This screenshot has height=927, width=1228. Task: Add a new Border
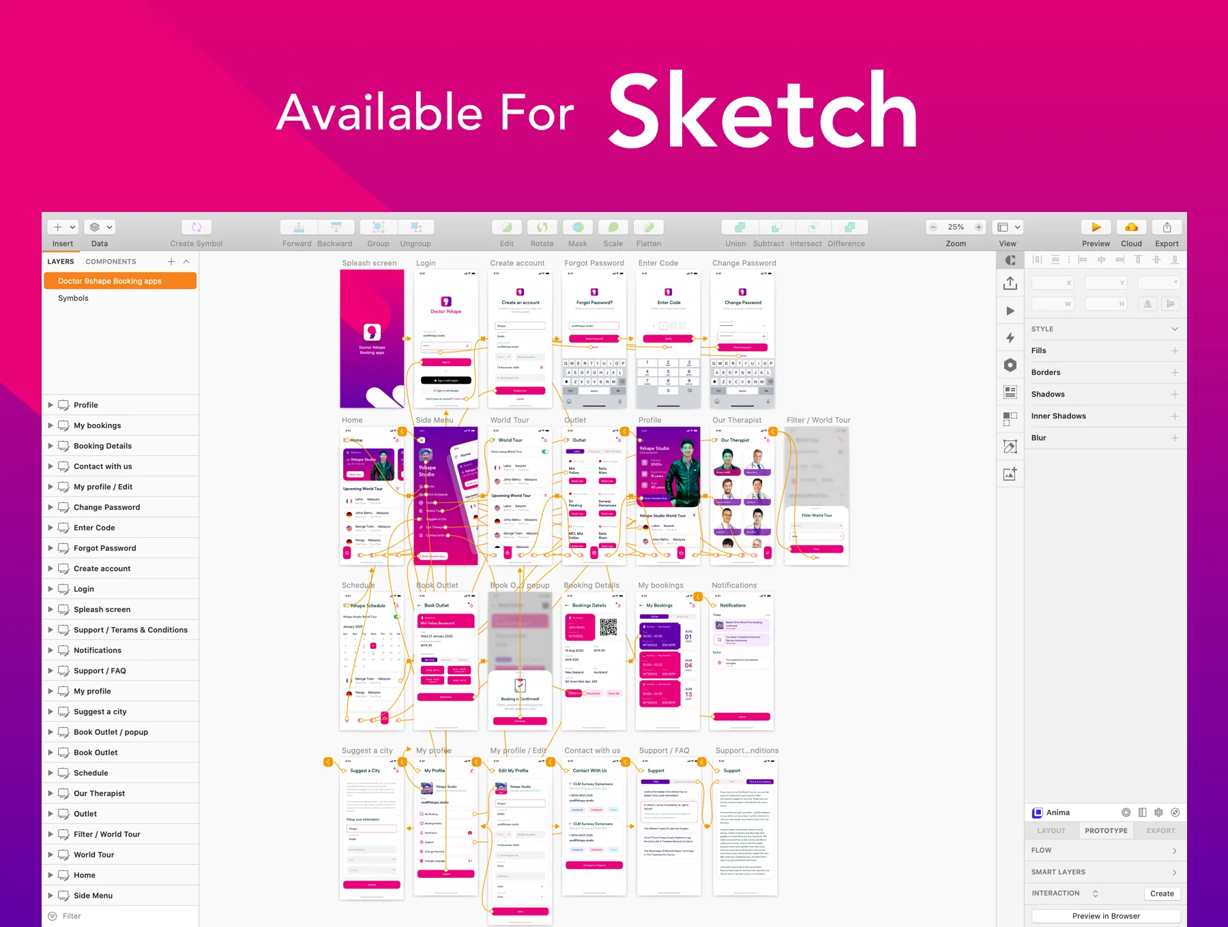[1175, 373]
